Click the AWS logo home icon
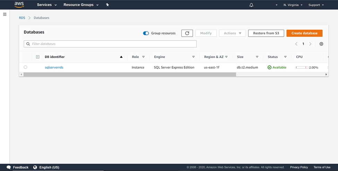This screenshot has width=338, height=171. tap(19, 4)
